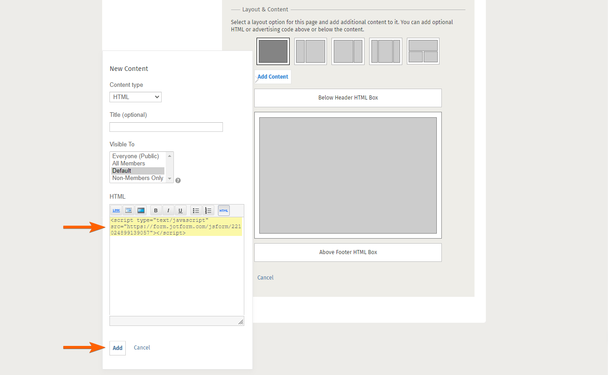
Task: Select the Below Header HTML Box
Action: pyautogui.click(x=348, y=98)
